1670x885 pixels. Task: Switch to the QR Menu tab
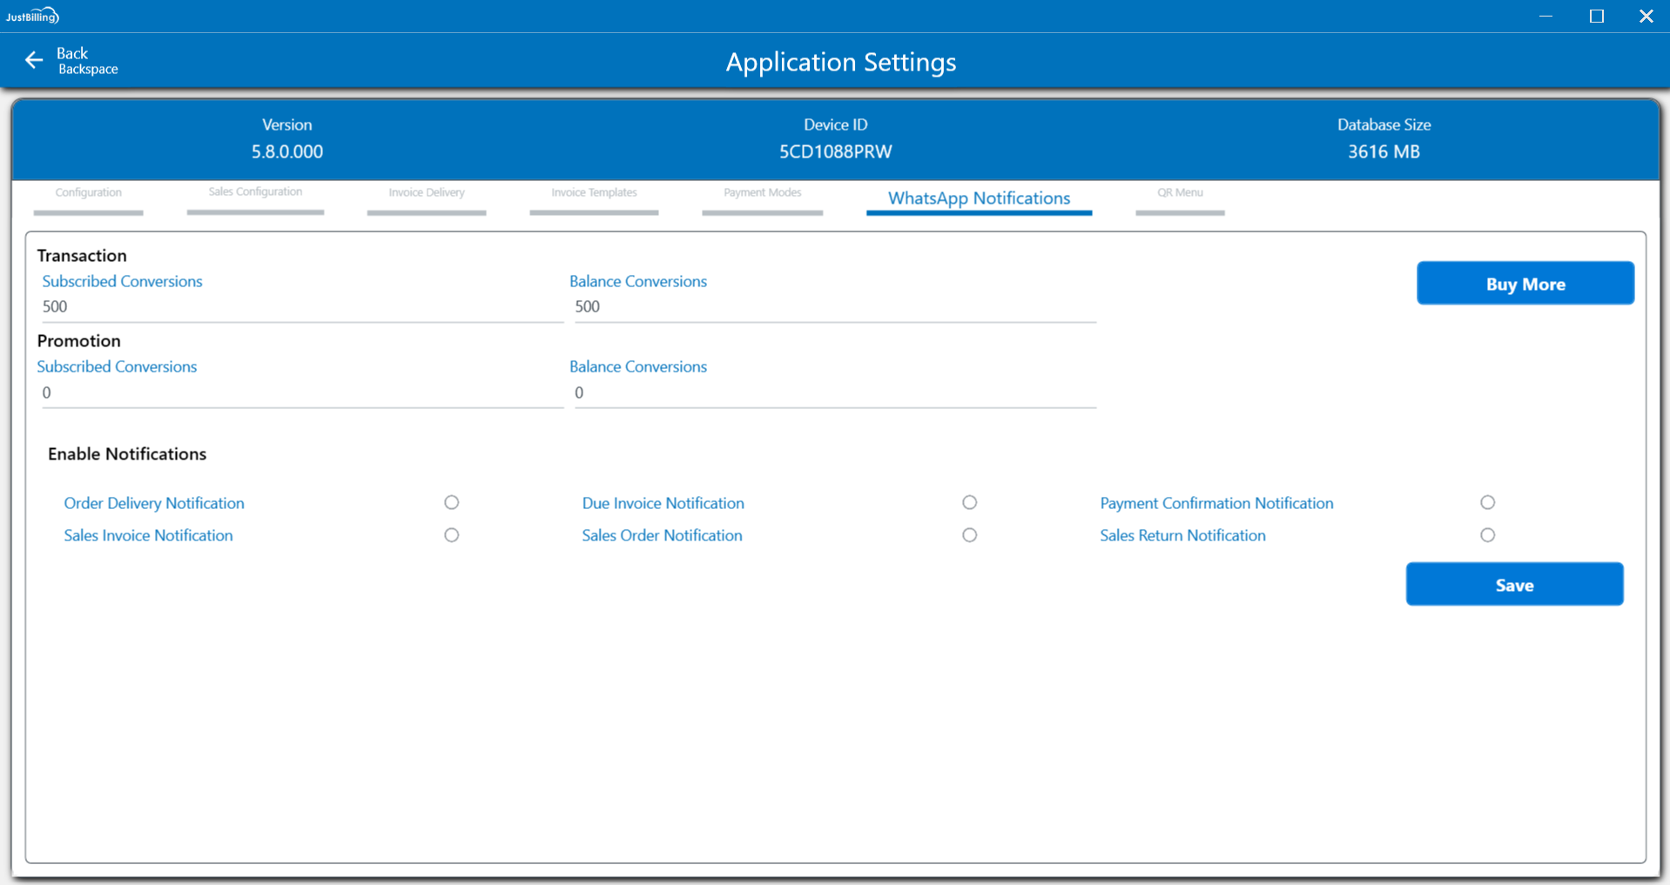(1180, 193)
